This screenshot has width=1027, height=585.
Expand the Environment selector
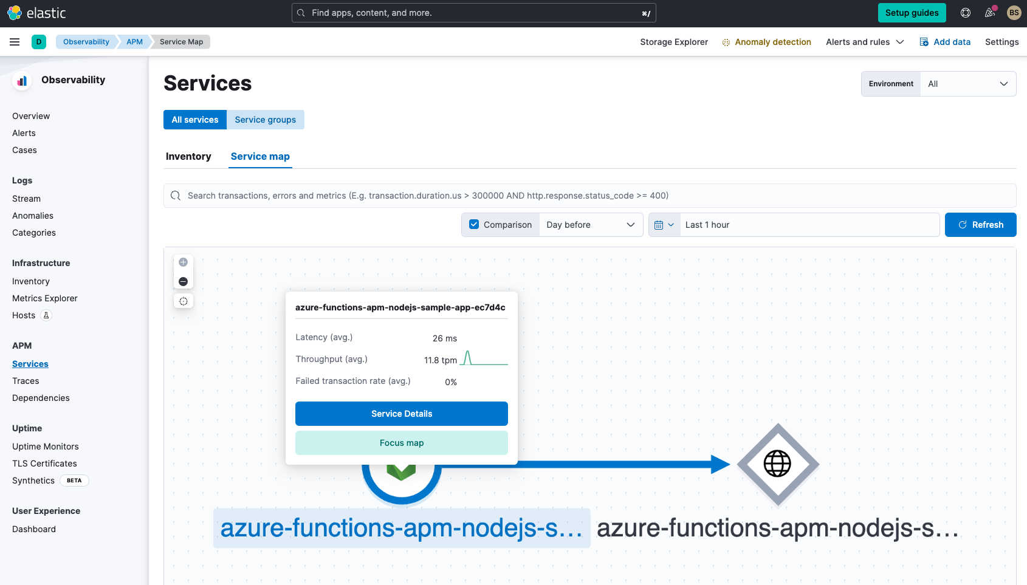(967, 84)
